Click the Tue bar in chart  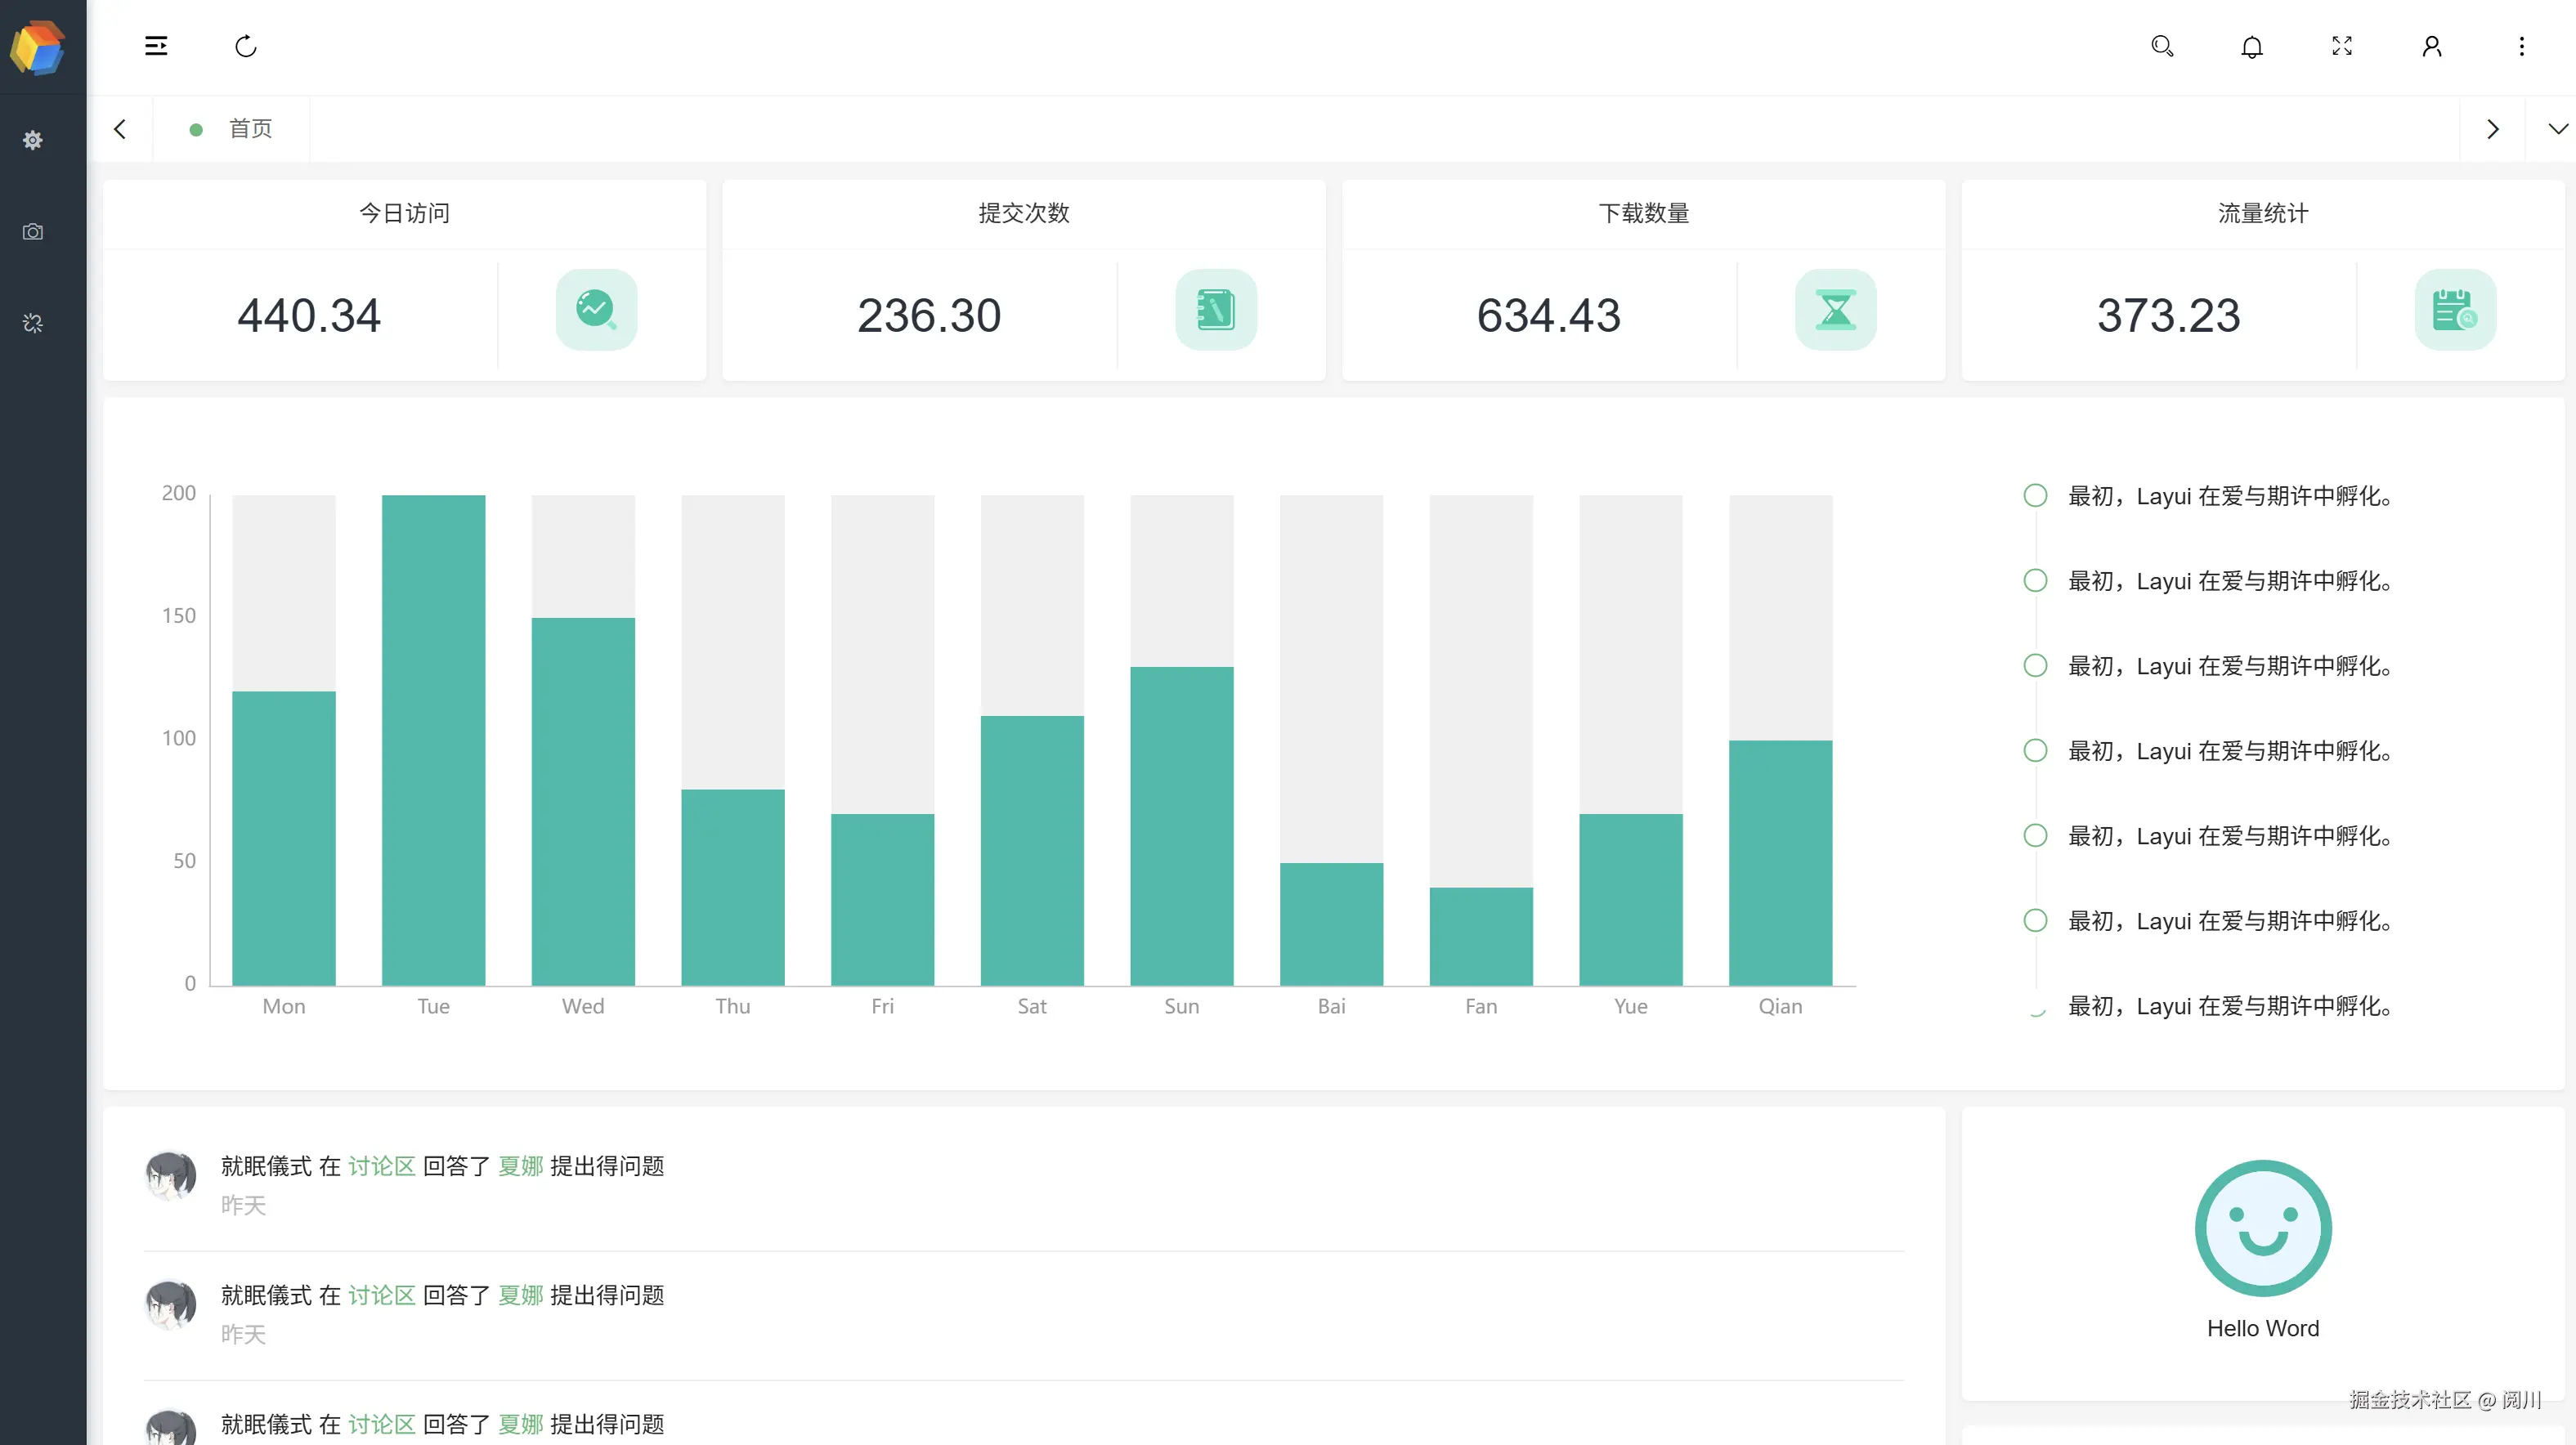433,740
